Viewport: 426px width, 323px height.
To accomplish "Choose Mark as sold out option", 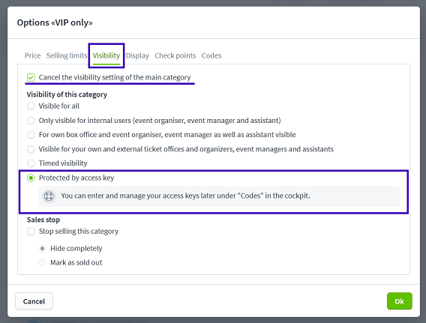I will click(x=43, y=263).
